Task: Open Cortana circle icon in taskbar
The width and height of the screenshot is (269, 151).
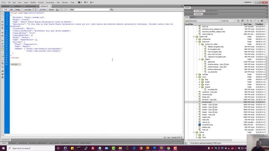Action: point(58,148)
